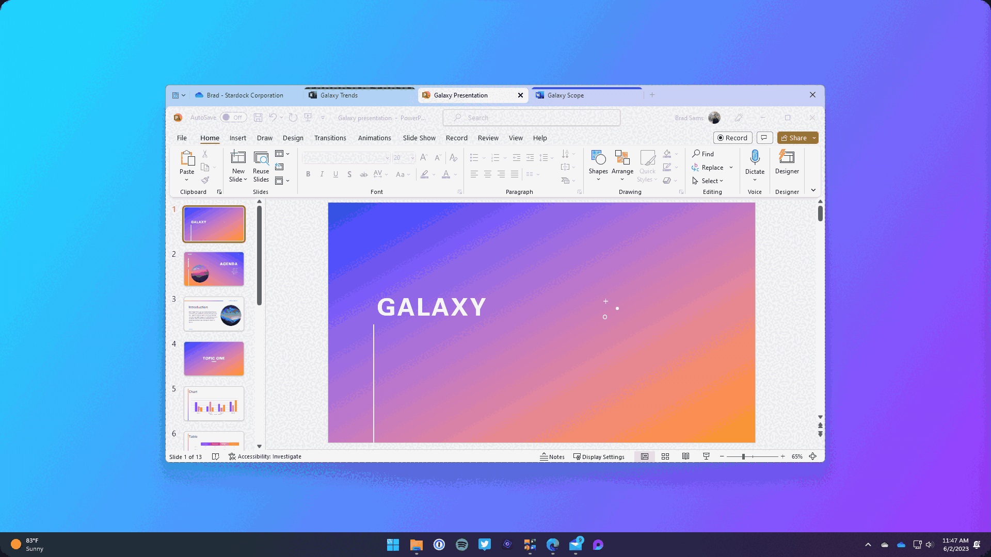Screen dimensions: 991x557
Task: Open Spotify from the taskbar
Action: (x=461, y=545)
